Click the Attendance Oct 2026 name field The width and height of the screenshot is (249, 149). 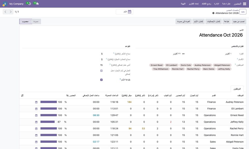click(x=221, y=35)
